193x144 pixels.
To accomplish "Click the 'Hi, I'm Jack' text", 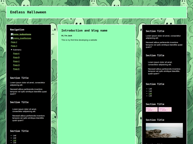I will pyautogui.click(x=67, y=36).
